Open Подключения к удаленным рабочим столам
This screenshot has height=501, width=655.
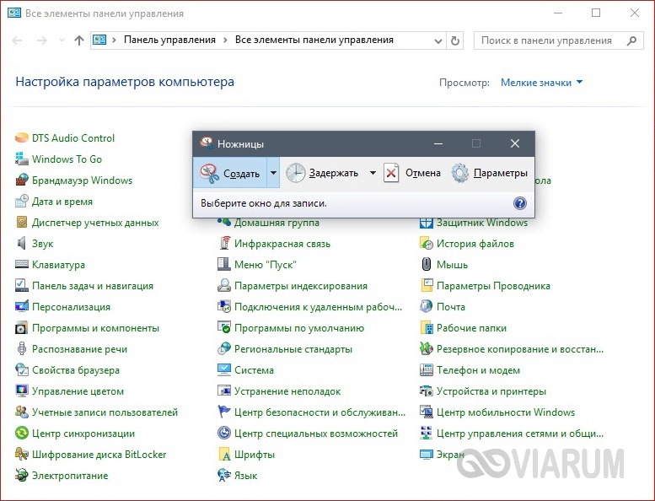coord(318,307)
